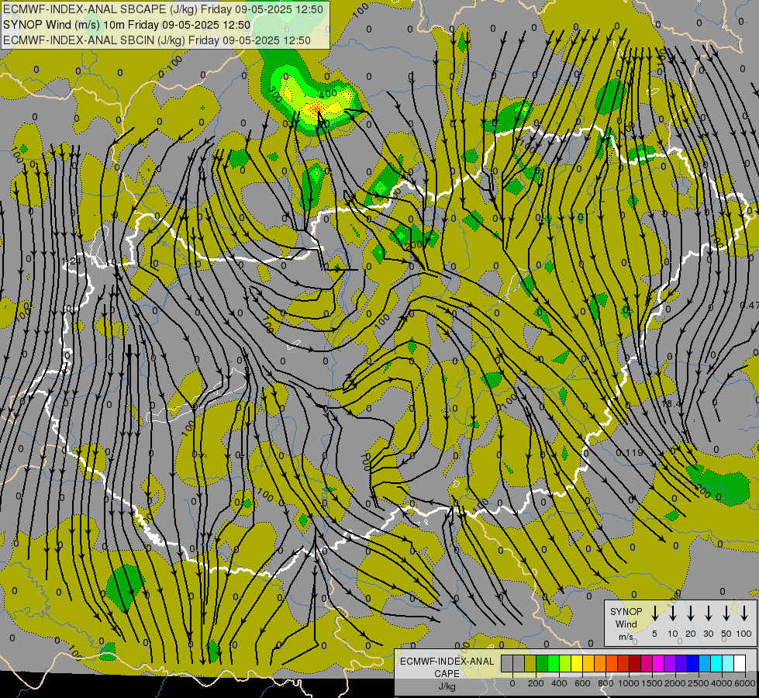Click the wind arrow above 50 m/s

coord(726,613)
